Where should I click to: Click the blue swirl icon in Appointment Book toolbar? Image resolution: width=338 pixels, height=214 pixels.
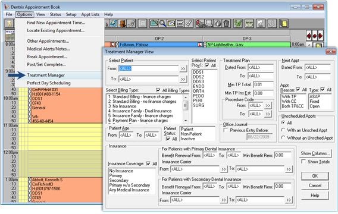tap(114, 23)
